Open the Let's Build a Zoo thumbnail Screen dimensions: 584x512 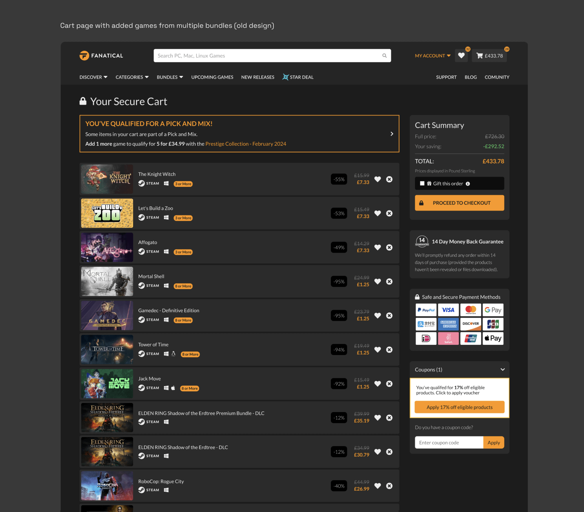point(107,213)
